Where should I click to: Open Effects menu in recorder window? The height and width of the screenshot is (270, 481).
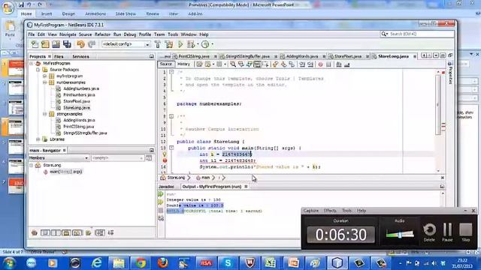tap(330, 211)
